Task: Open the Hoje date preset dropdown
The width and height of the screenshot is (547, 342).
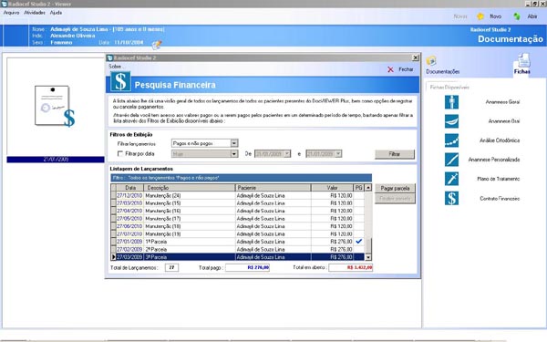Action: 234,154
